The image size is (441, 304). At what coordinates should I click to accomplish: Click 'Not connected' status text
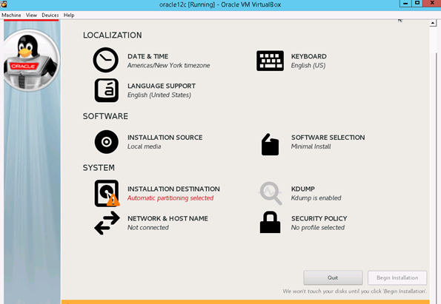click(x=148, y=228)
